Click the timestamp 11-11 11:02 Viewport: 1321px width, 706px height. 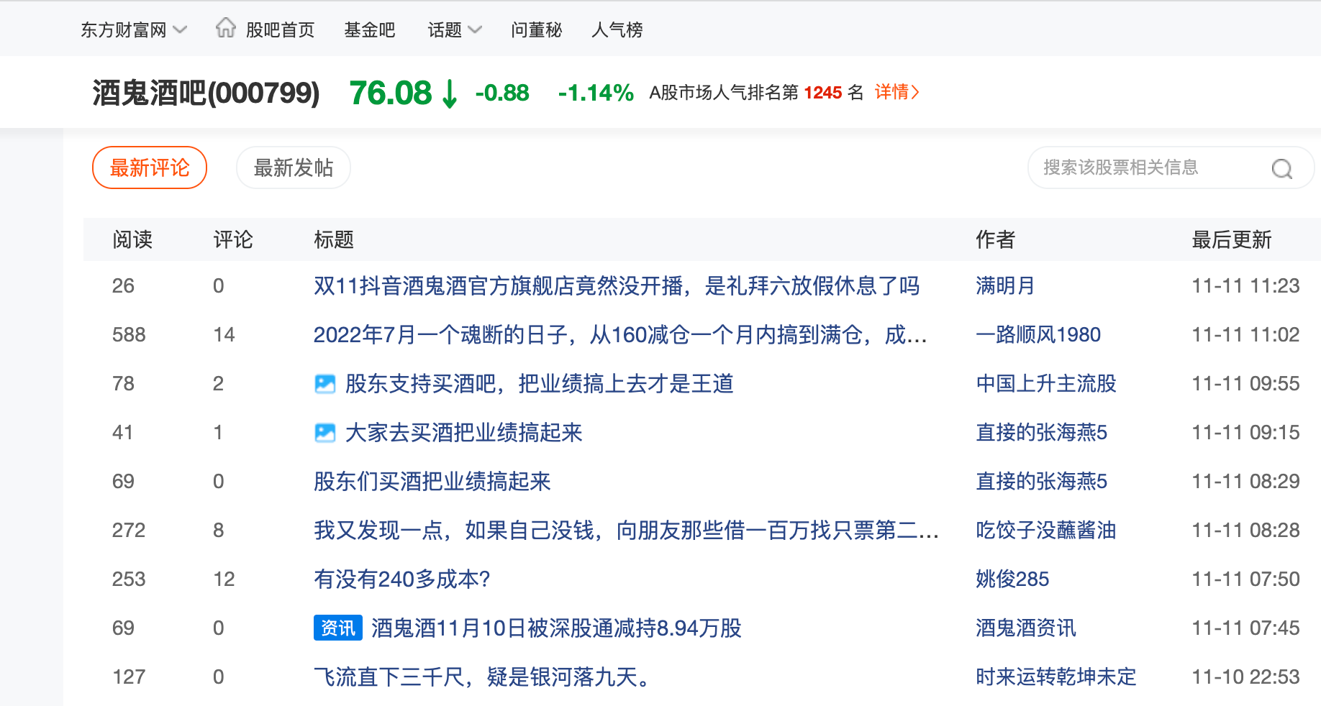click(x=1245, y=335)
